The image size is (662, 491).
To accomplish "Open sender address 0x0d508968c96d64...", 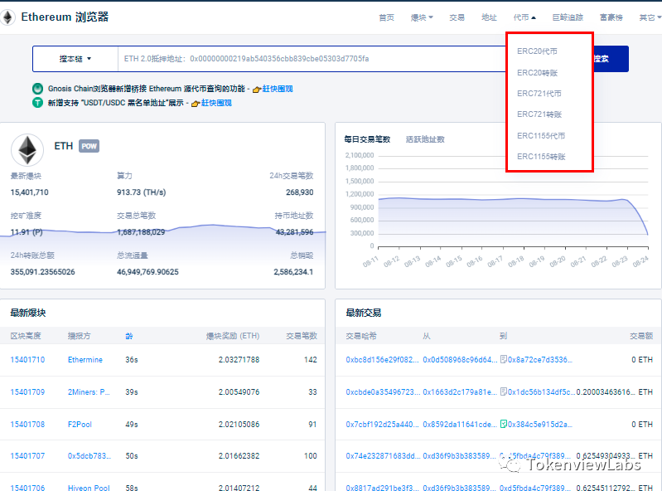I will click(460, 360).
